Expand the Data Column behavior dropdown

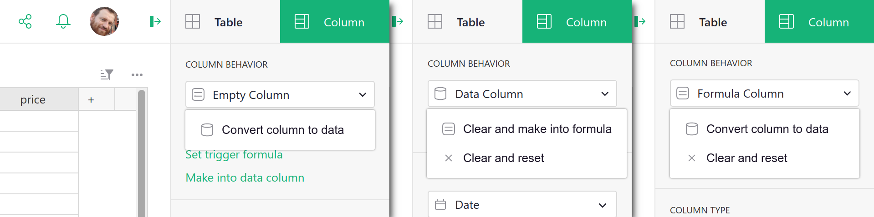(x=522, y=94)
